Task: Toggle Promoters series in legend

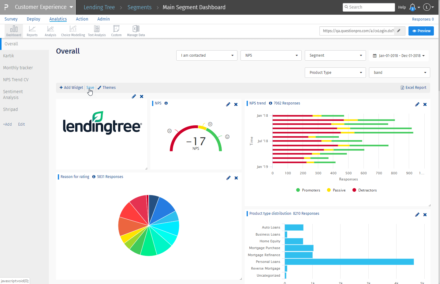Action: tap(308, 190)
